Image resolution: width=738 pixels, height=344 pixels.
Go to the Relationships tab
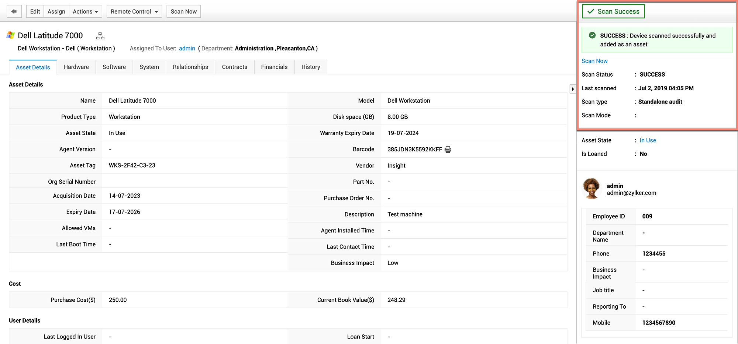(x=190, y=67)
